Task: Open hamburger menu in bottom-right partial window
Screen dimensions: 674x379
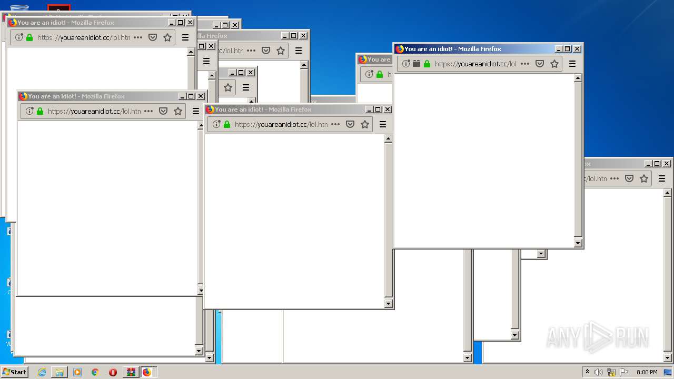Action: pos(662,178)
